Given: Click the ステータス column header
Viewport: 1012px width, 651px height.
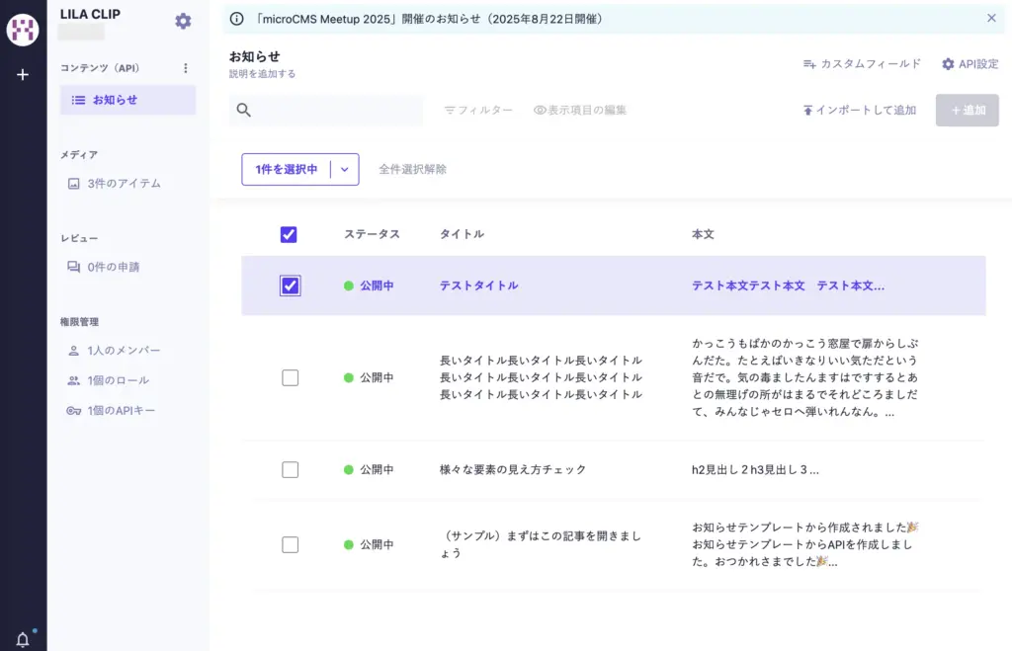Looking at the screenshot, I should 372,234.
